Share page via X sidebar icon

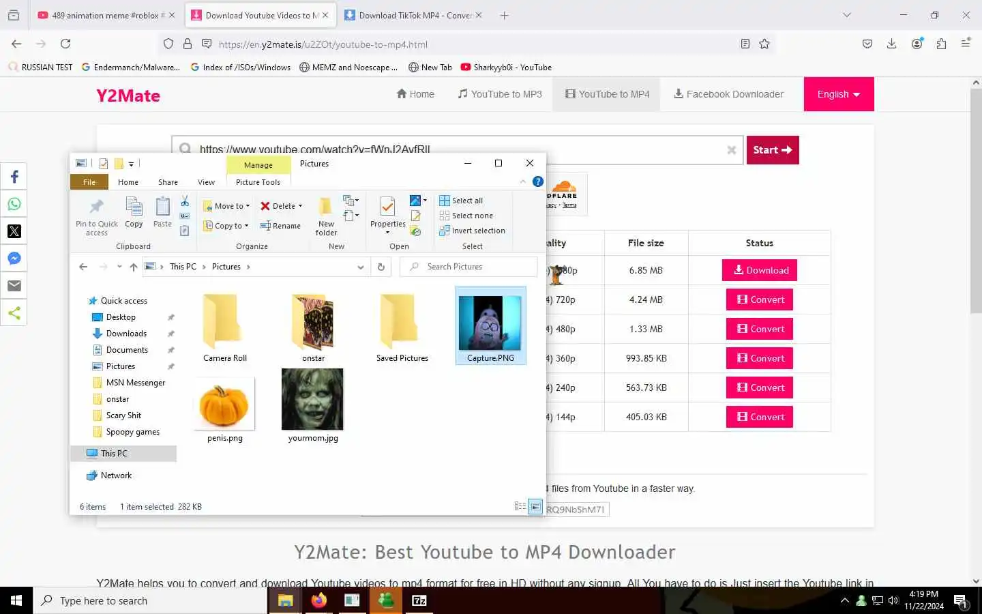(14, 231)
